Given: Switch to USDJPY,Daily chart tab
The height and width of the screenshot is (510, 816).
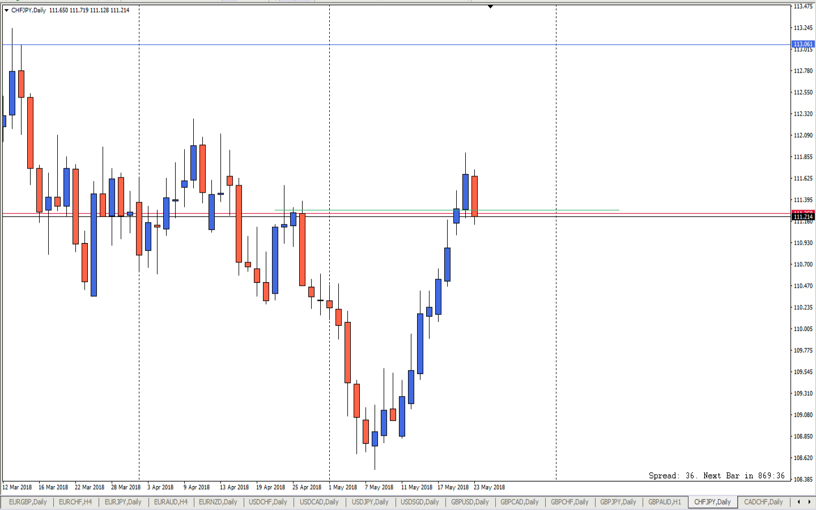Looking at the screenshot, I should tap(370, 502).
